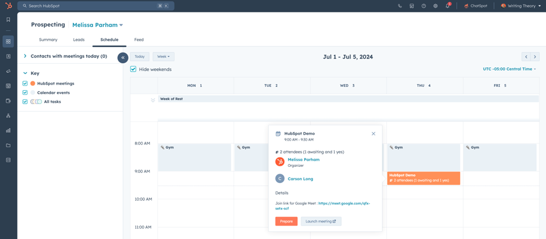Click the Prepare button
The width and height of the screenshot is (546, 239).
[x=286, y=221]
